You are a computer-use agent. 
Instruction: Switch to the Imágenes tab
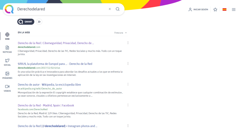coord(7,75)
